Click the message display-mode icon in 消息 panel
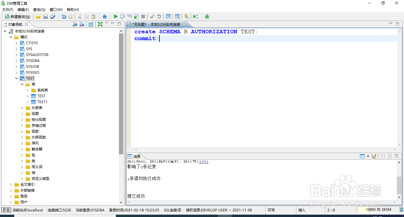The width and height of the screenshot is (404, 217). [x=362, y=156]
